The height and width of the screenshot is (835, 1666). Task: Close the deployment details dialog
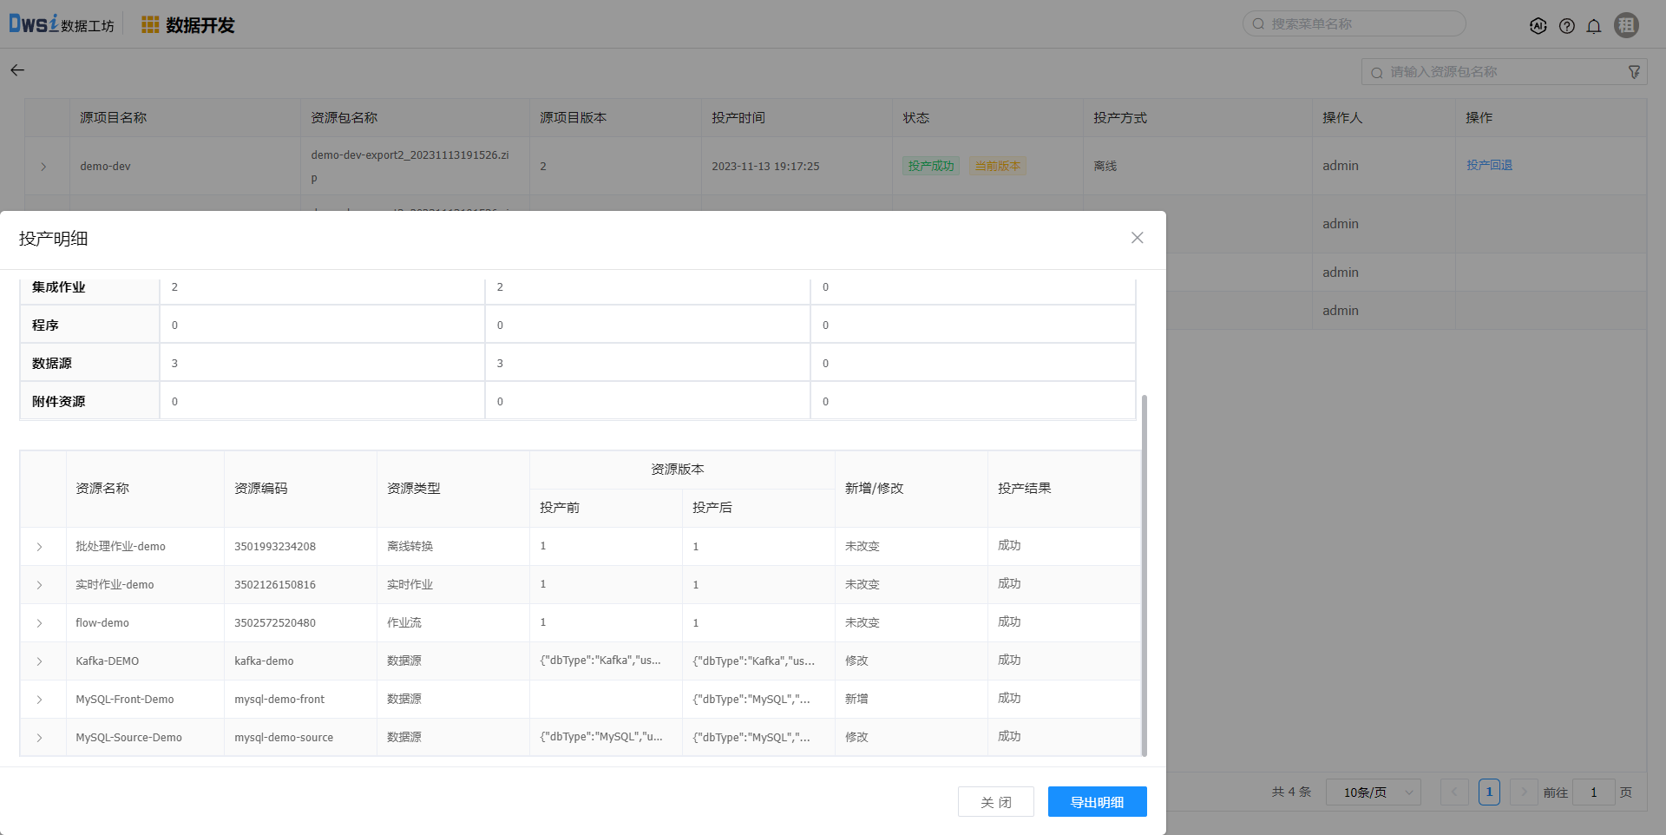tap(1137, 238)
